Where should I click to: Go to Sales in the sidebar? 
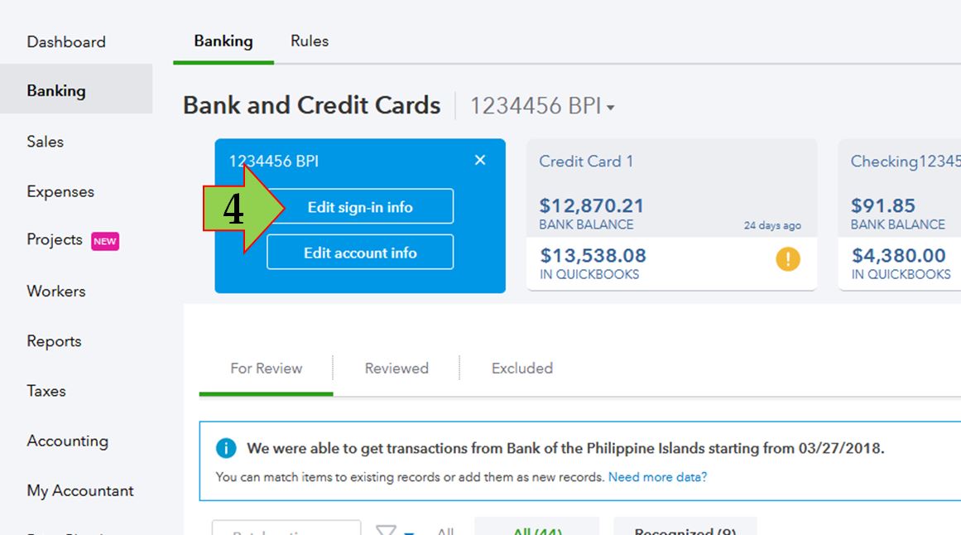(46, 142)
